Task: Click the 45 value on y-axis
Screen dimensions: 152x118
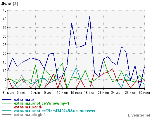Action: coord(4,10)
